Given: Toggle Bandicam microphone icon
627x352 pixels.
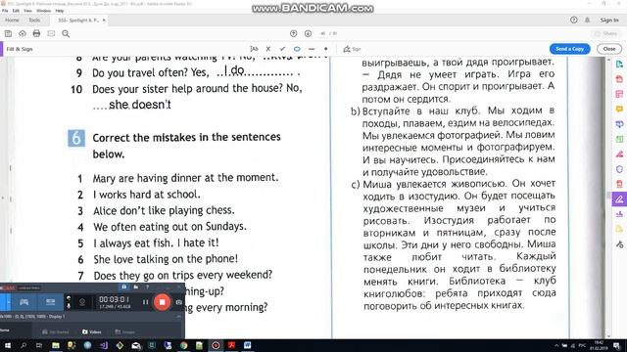Looking at the screenshot, I should coord(69,306).
